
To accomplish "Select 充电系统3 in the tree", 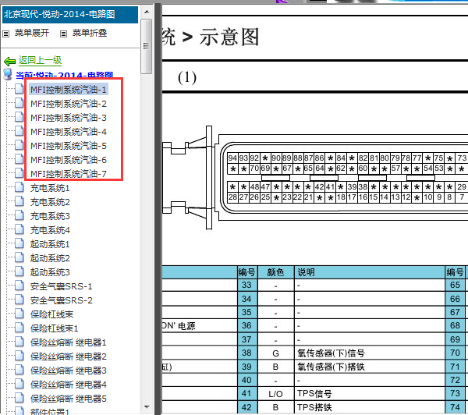I will (x=50, y=216).
